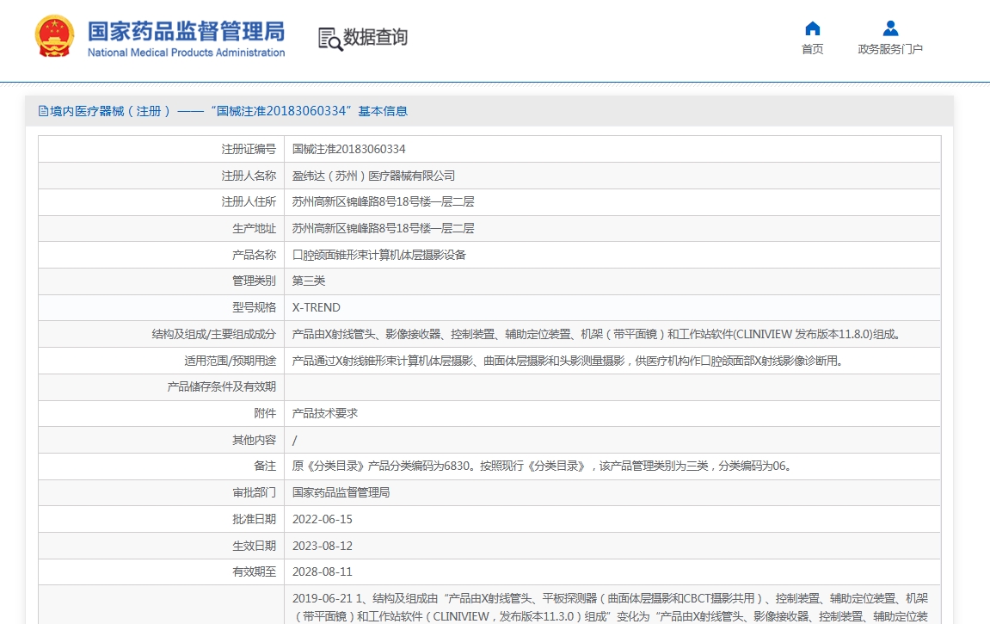Click the document icon before 境内医疗器械

(43, 111)
